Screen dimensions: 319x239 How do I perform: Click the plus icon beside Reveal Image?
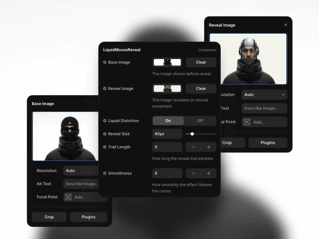105,89
